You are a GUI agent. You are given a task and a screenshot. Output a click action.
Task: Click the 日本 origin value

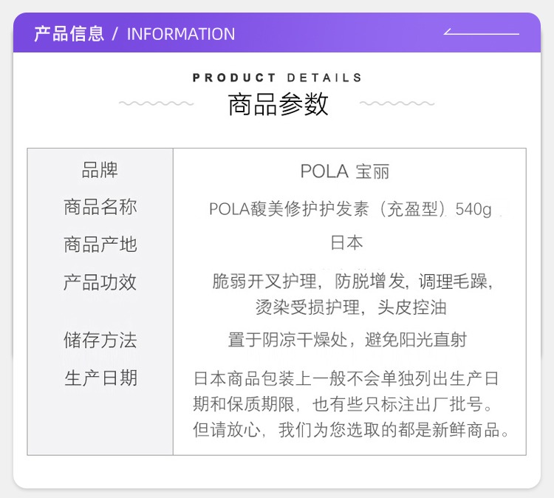click(346, 243)
